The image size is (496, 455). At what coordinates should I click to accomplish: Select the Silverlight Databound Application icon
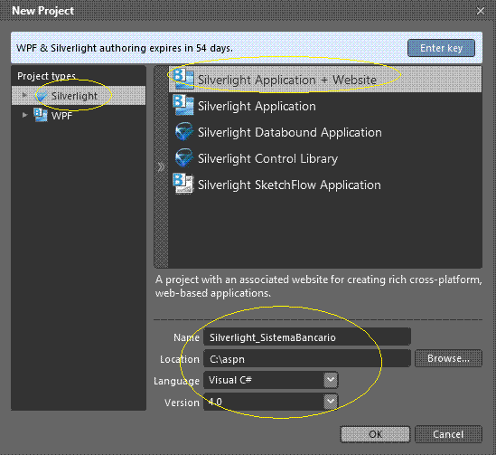[x=183, y=132]
